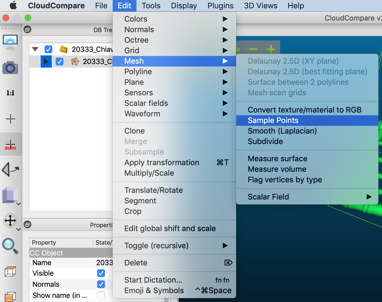
Task: Toggle auto pick rotation center
Action: click(10, 145)
